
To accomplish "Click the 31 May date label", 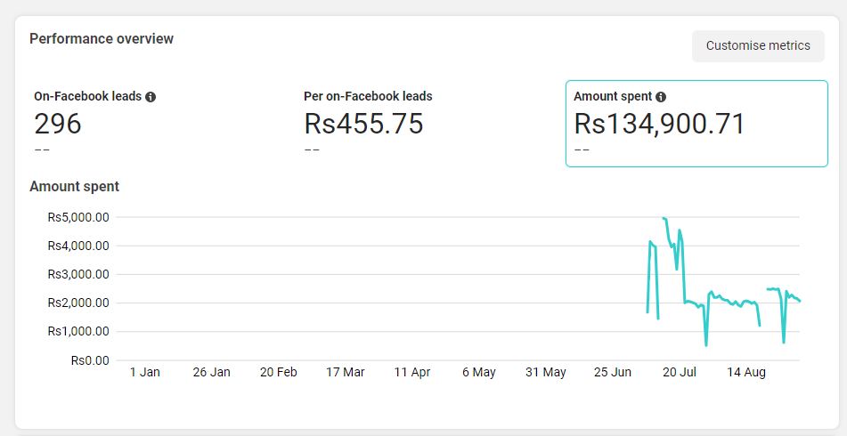I will 546,372.
